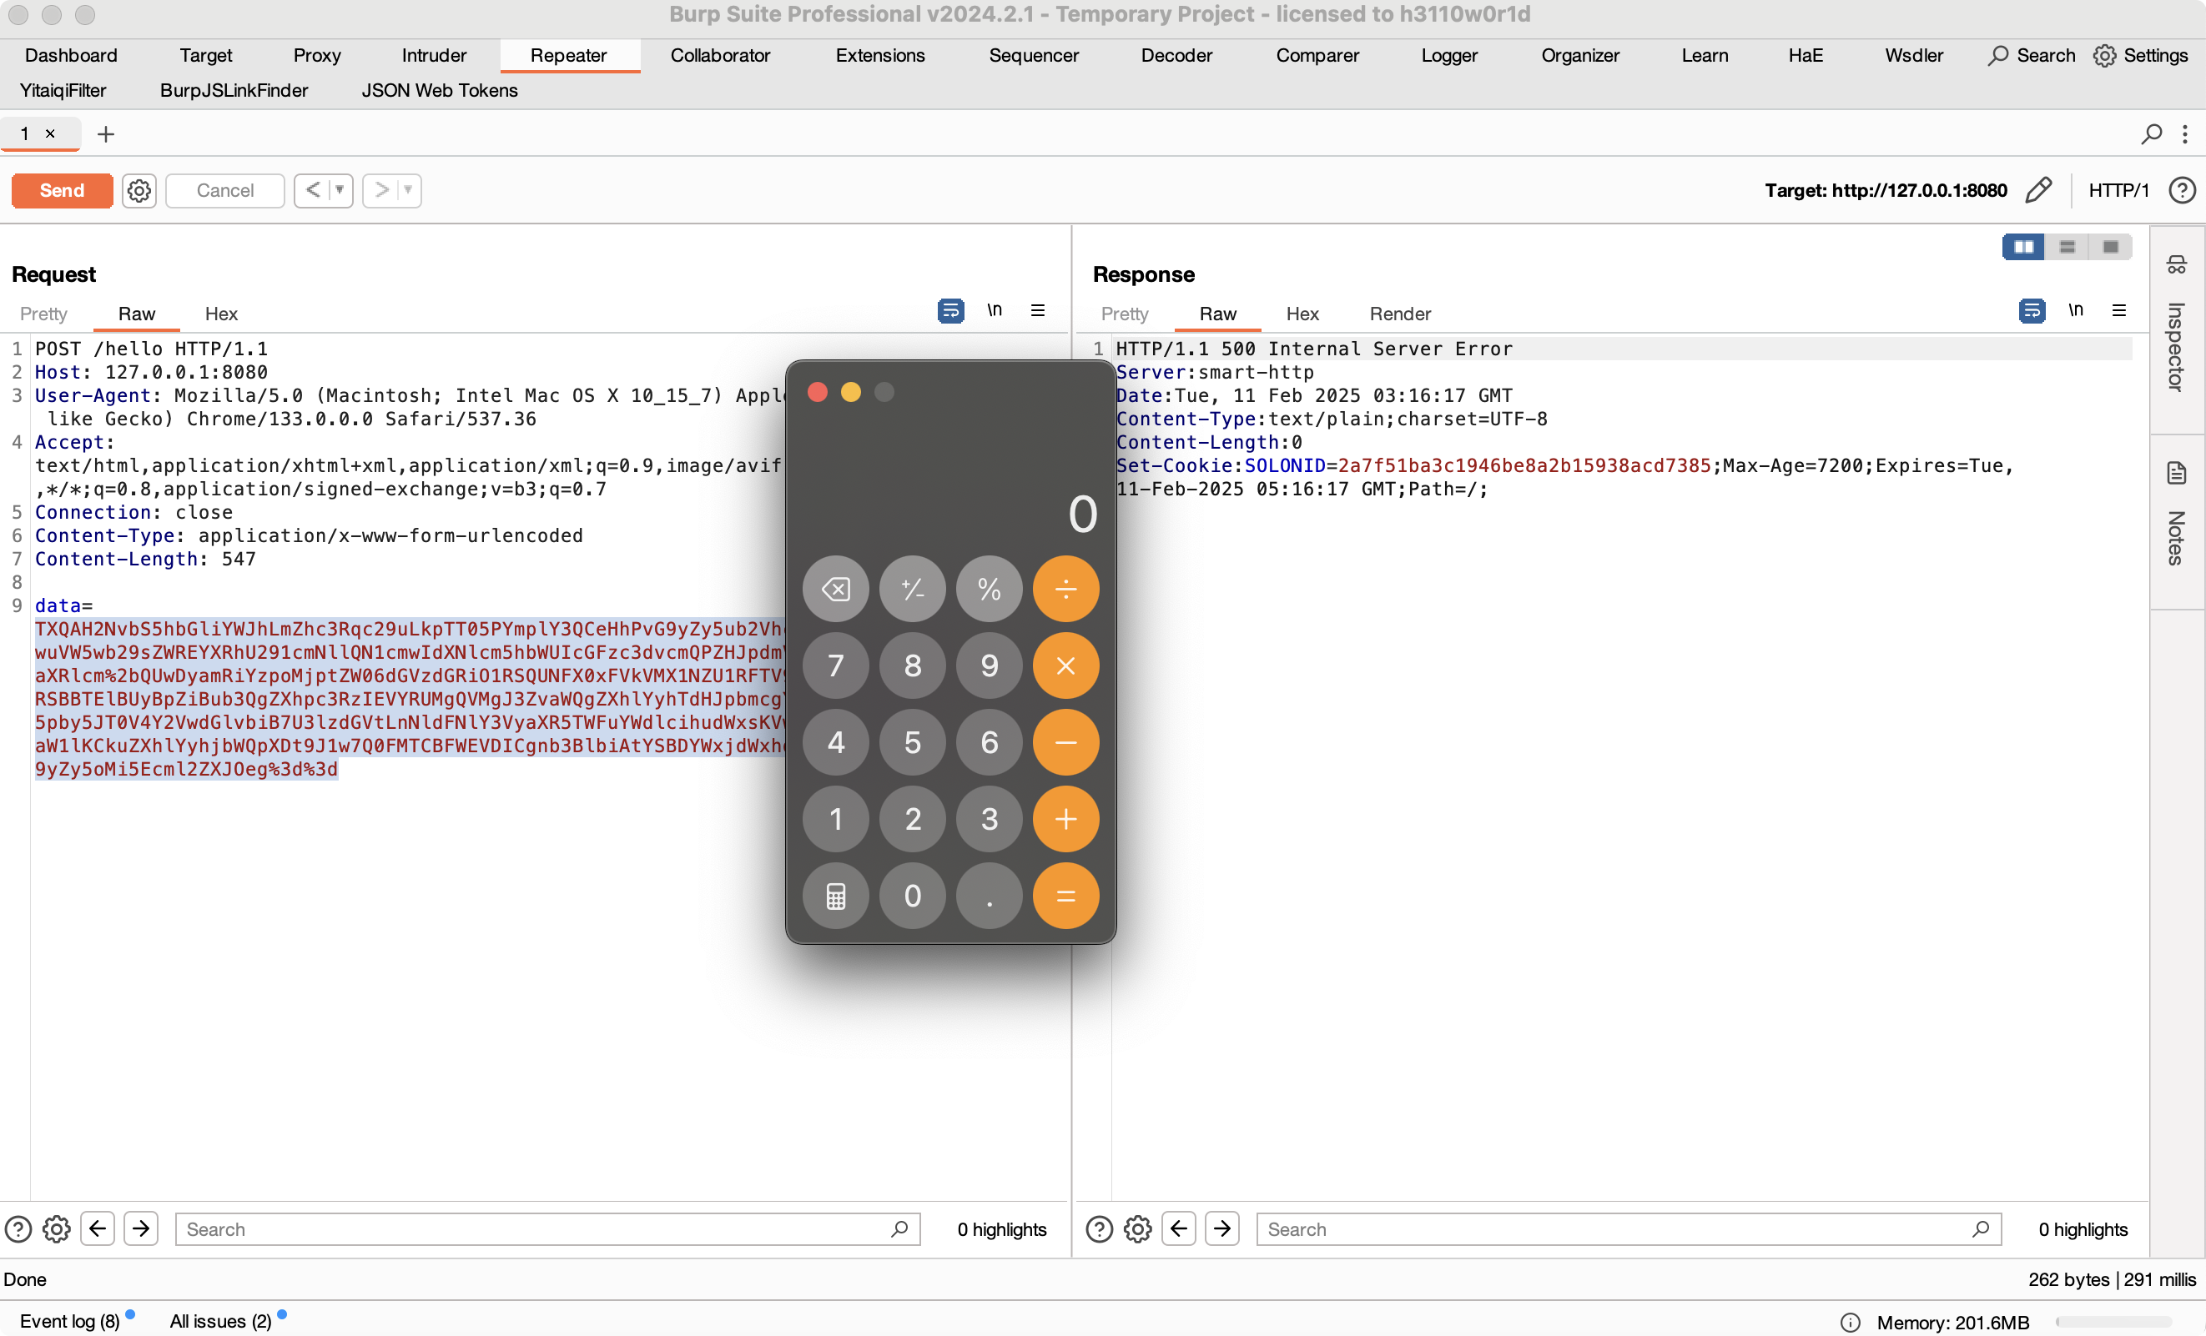Click the calculator divide button
This screenshot has height=1336, width=2206.
pos(1065,589)
